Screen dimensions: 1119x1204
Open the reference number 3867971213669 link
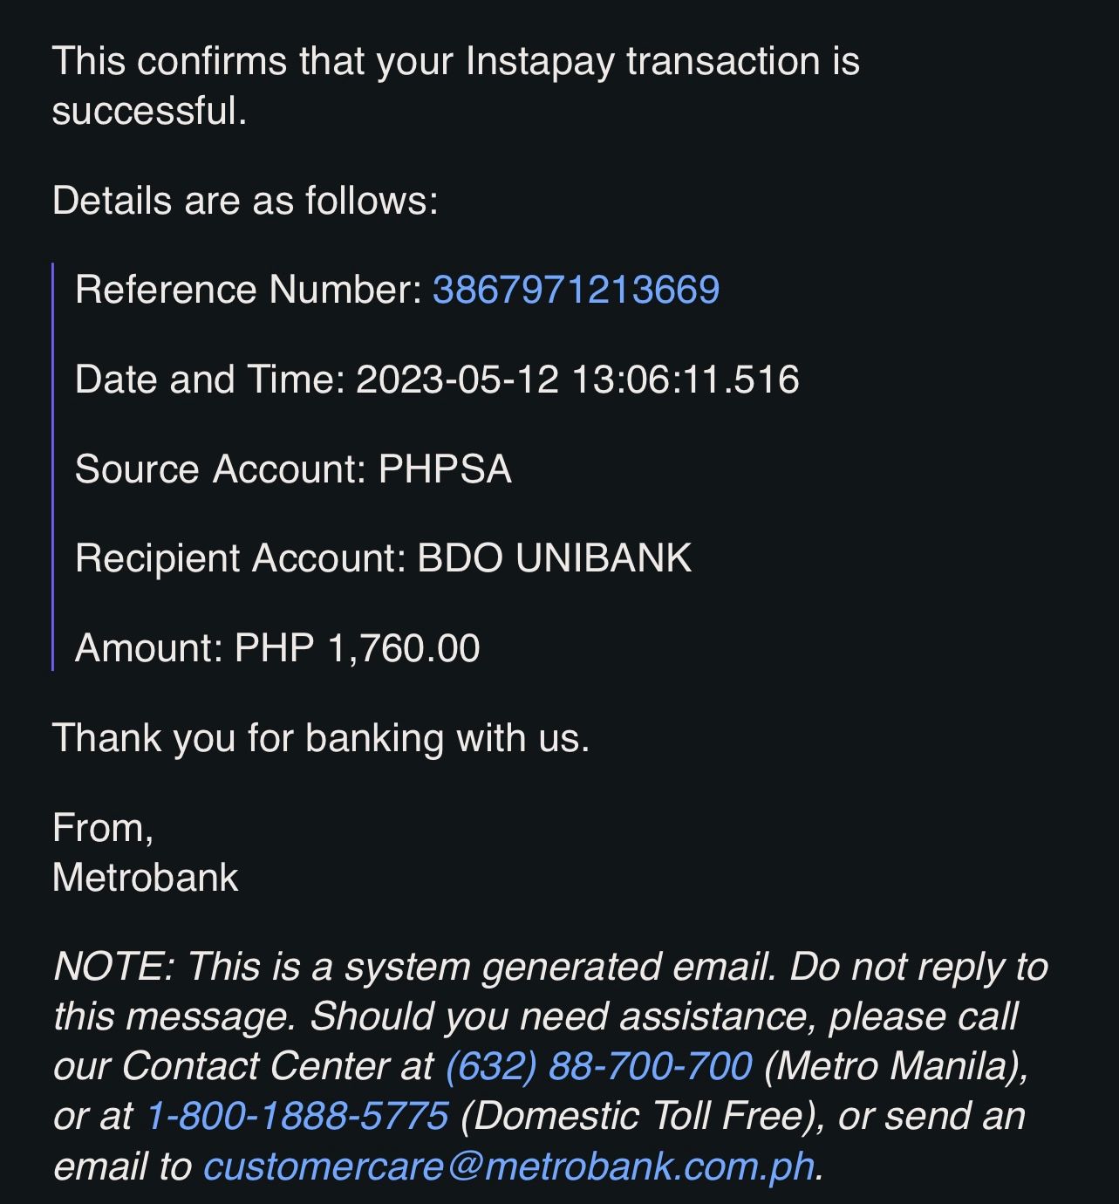576,290
